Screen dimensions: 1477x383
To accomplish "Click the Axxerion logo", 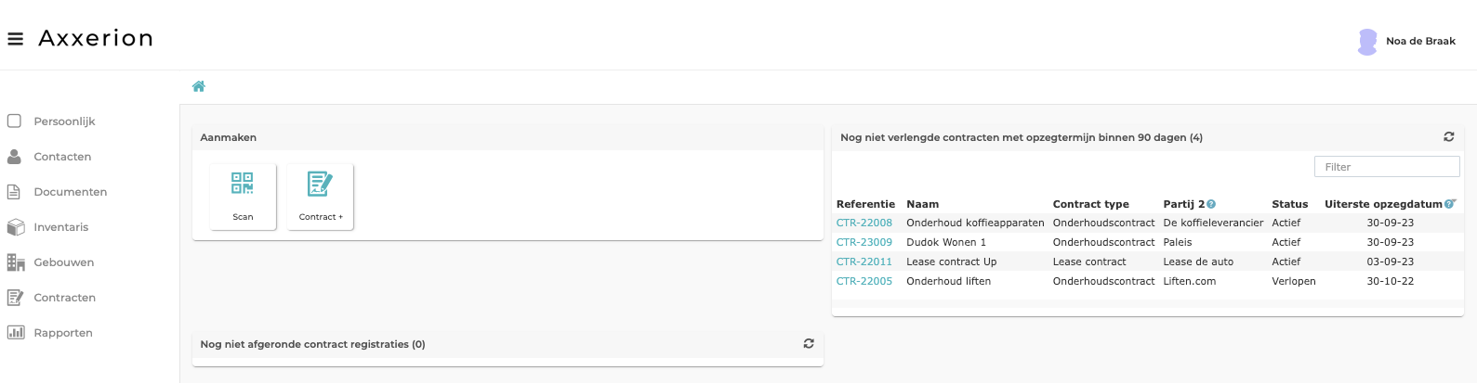I will pyautogui.click(x=96, y=39).
